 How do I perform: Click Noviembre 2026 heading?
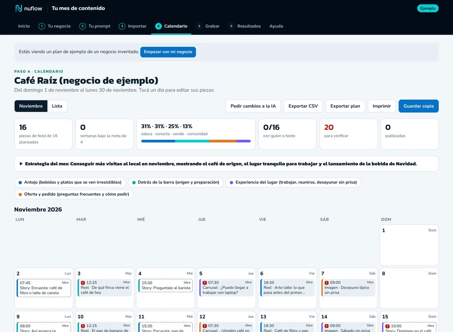pos(38,210)
